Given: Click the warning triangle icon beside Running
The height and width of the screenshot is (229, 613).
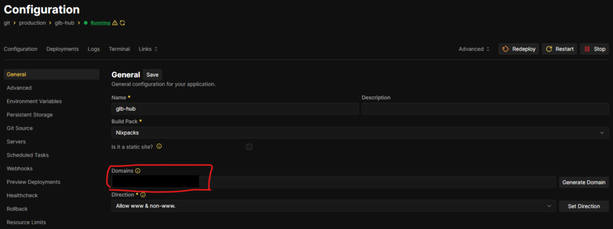Looking at the screenshot, I should pos(114,23).
